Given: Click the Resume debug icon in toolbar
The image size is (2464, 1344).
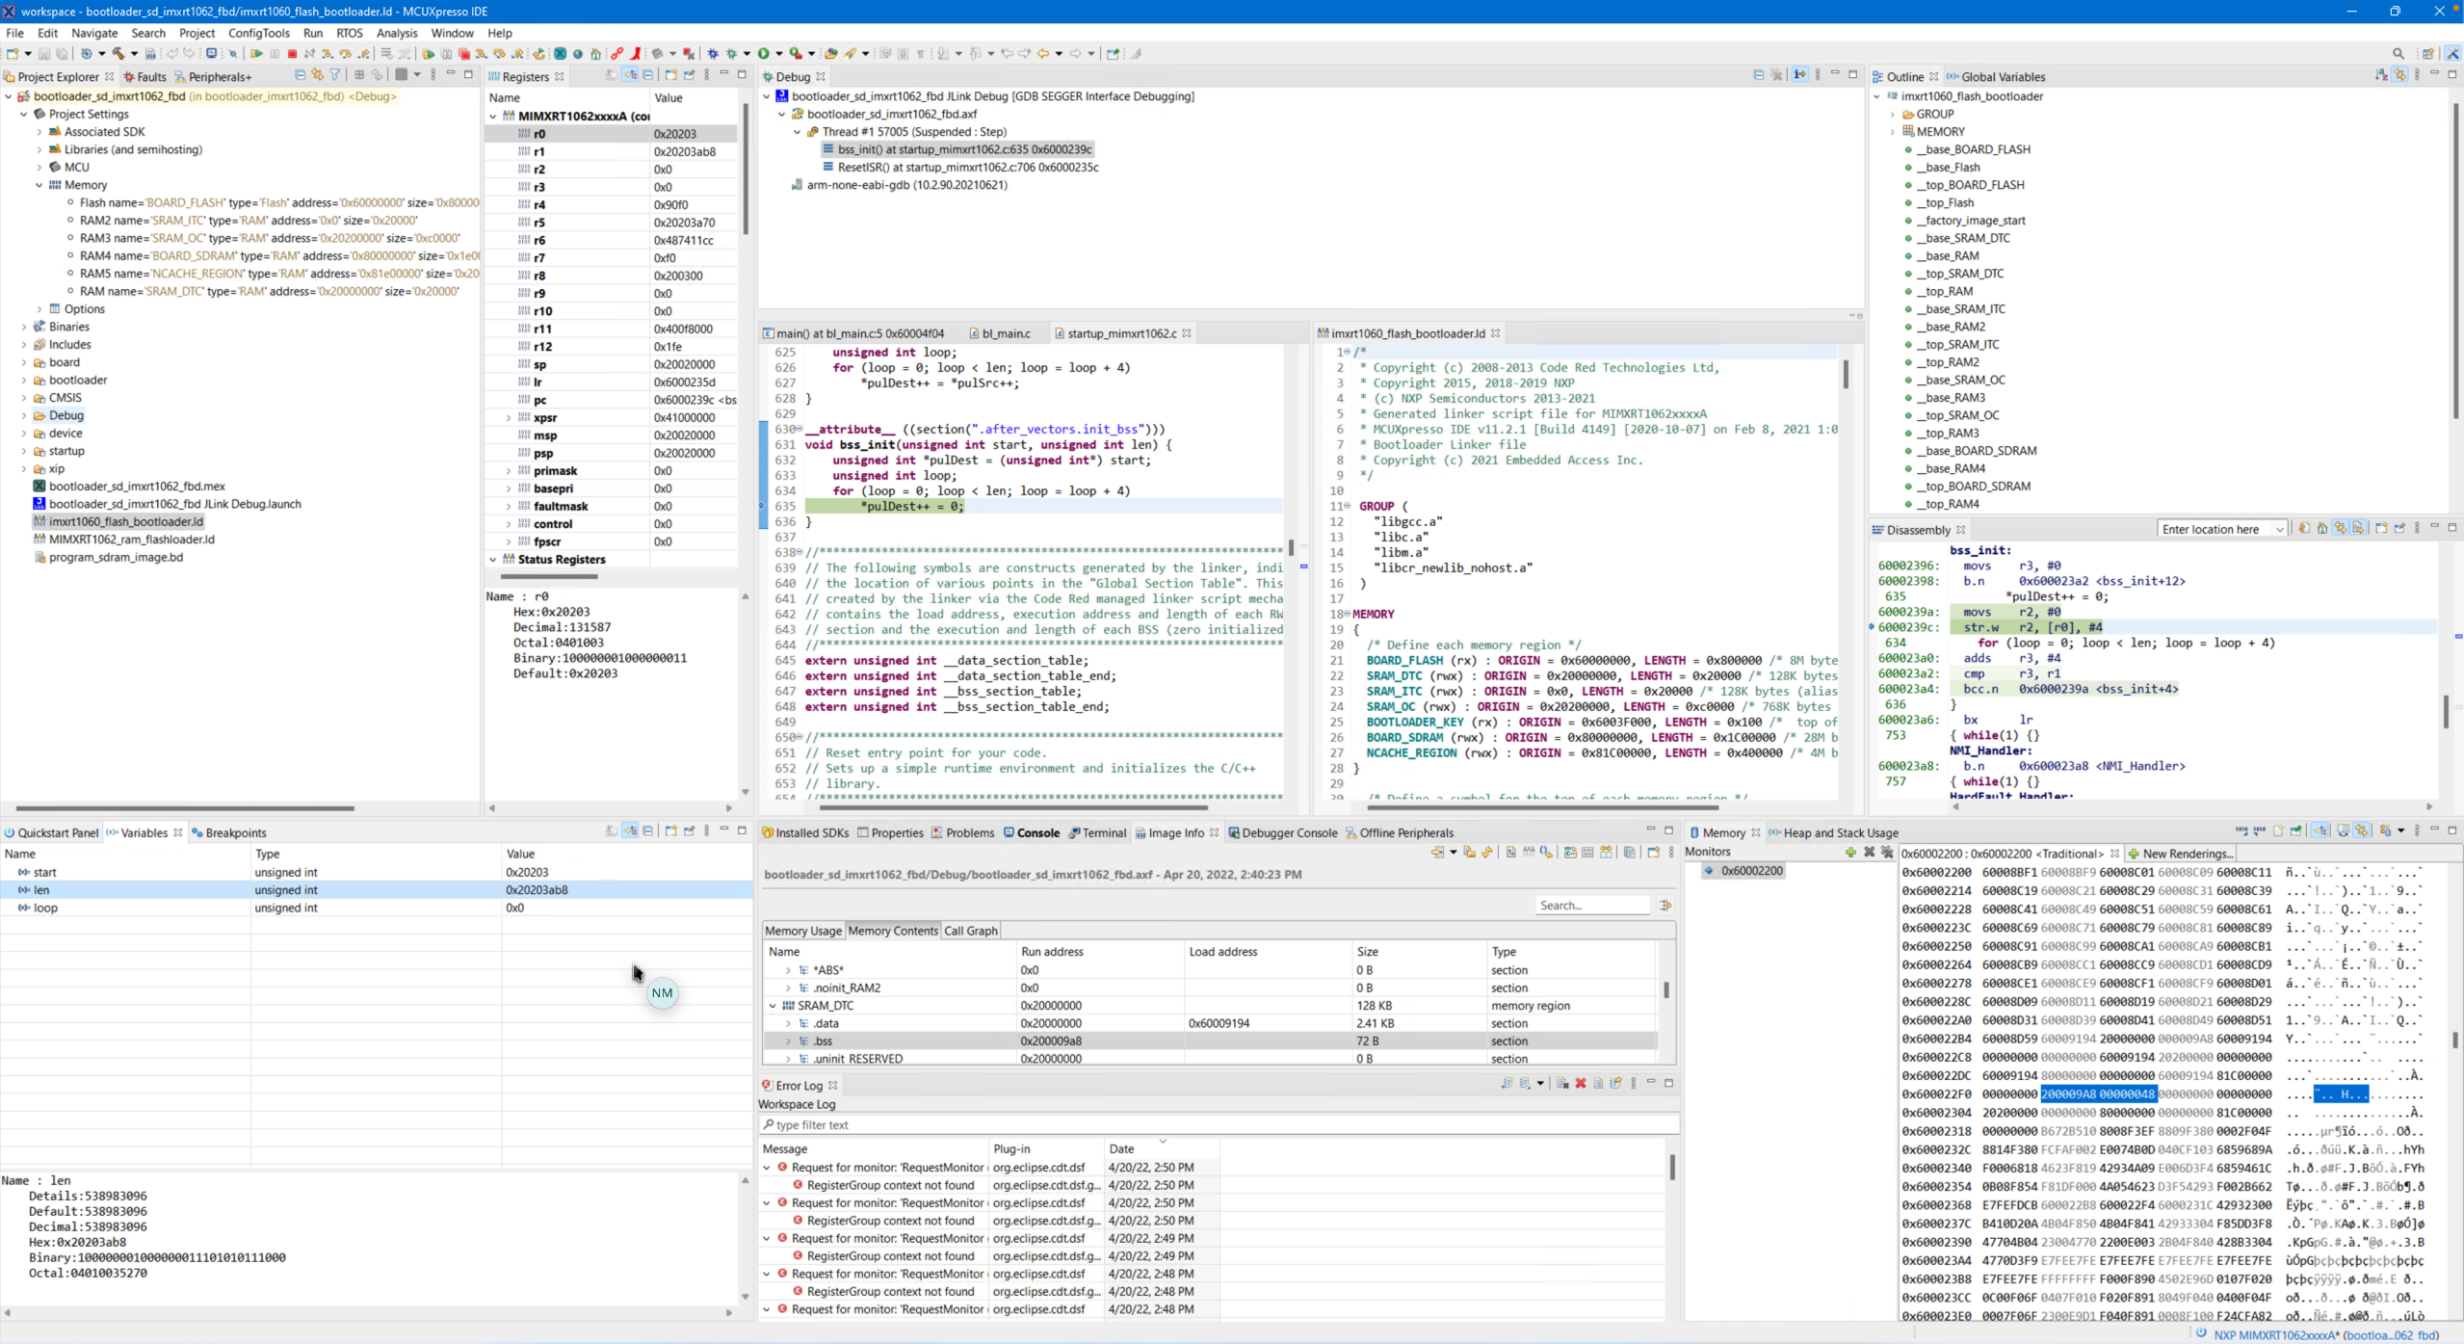Looking at the screenshot, I should tap(256, 54).
